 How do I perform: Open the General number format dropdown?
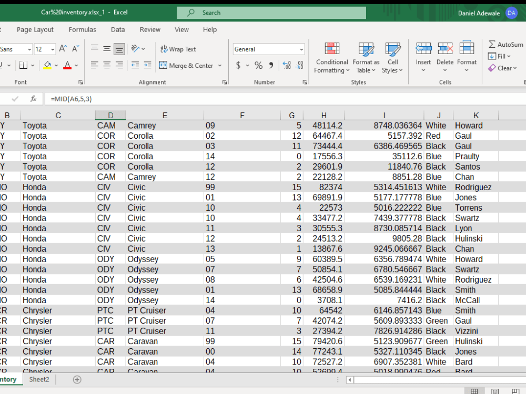(x=301, y=49)
